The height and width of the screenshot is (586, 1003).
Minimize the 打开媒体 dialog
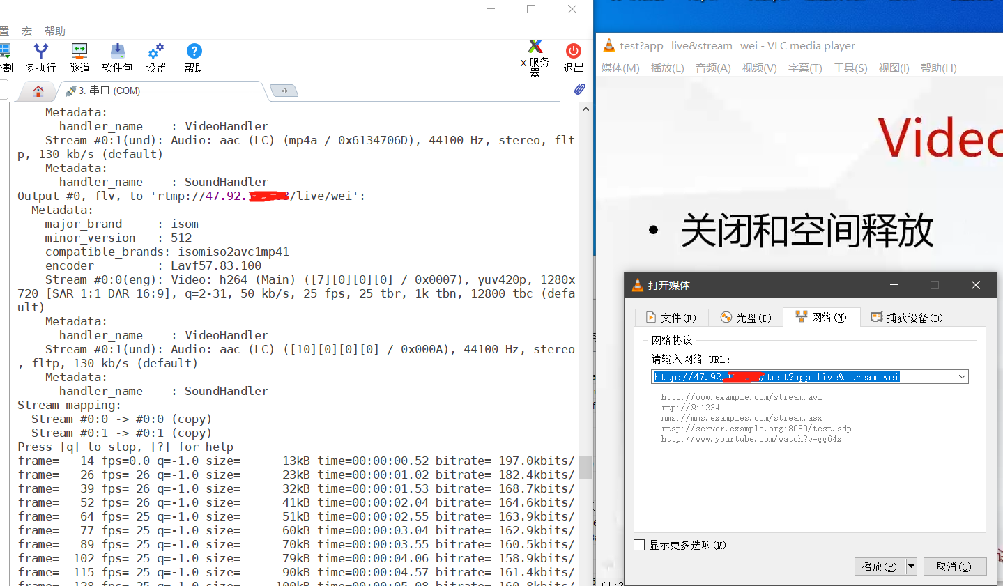point(894,285)
